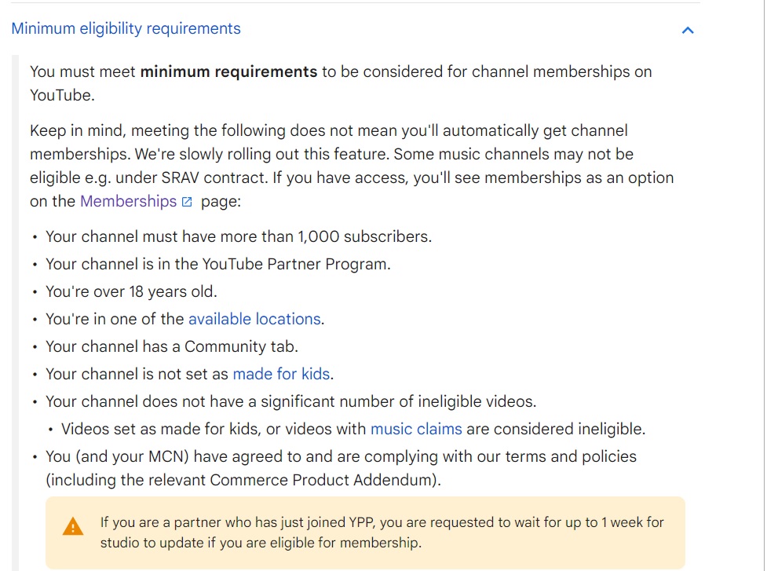Open the available locations link
The width and height of the screenshot is (767, 571).
tap(254, 319)
